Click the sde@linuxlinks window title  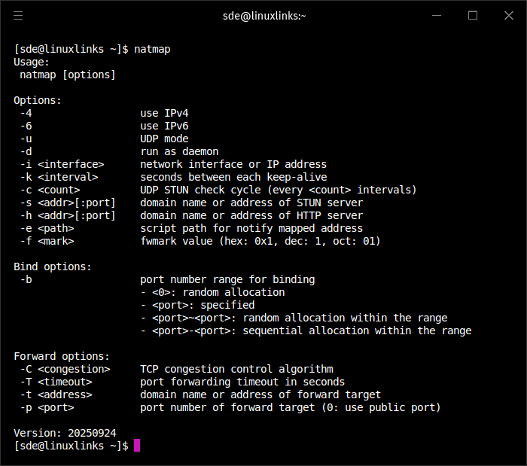[263, 15]
